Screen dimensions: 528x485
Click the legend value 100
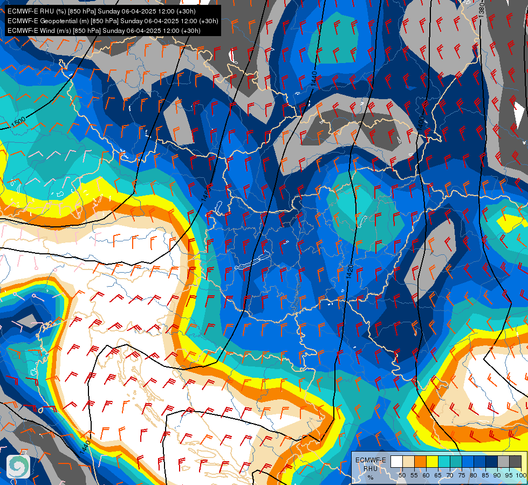coord(521,475)
